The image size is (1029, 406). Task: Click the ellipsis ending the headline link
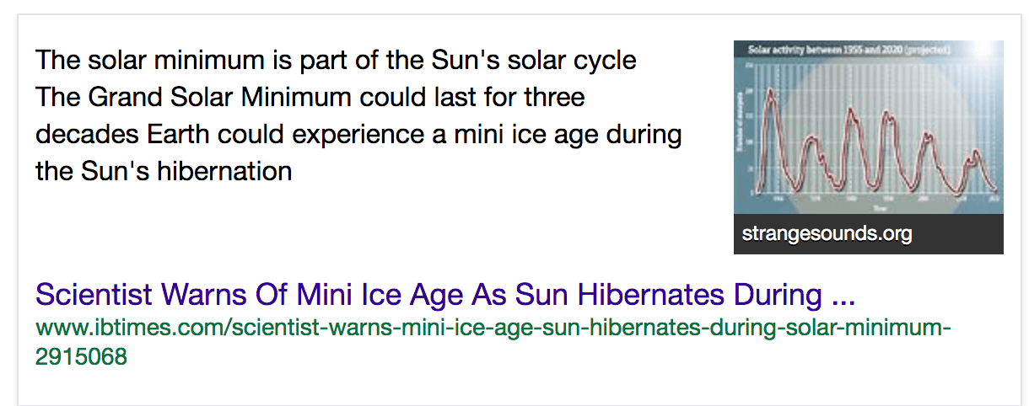click(x=843, y=296)
